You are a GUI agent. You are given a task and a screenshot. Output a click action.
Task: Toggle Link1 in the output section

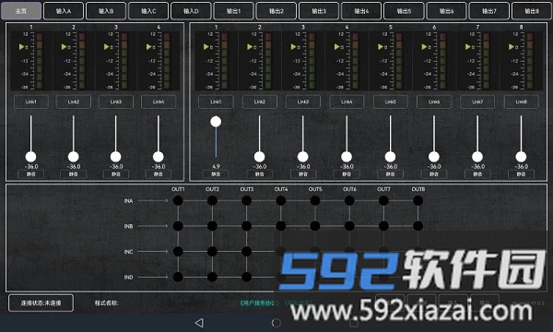[x=216, y=101]
